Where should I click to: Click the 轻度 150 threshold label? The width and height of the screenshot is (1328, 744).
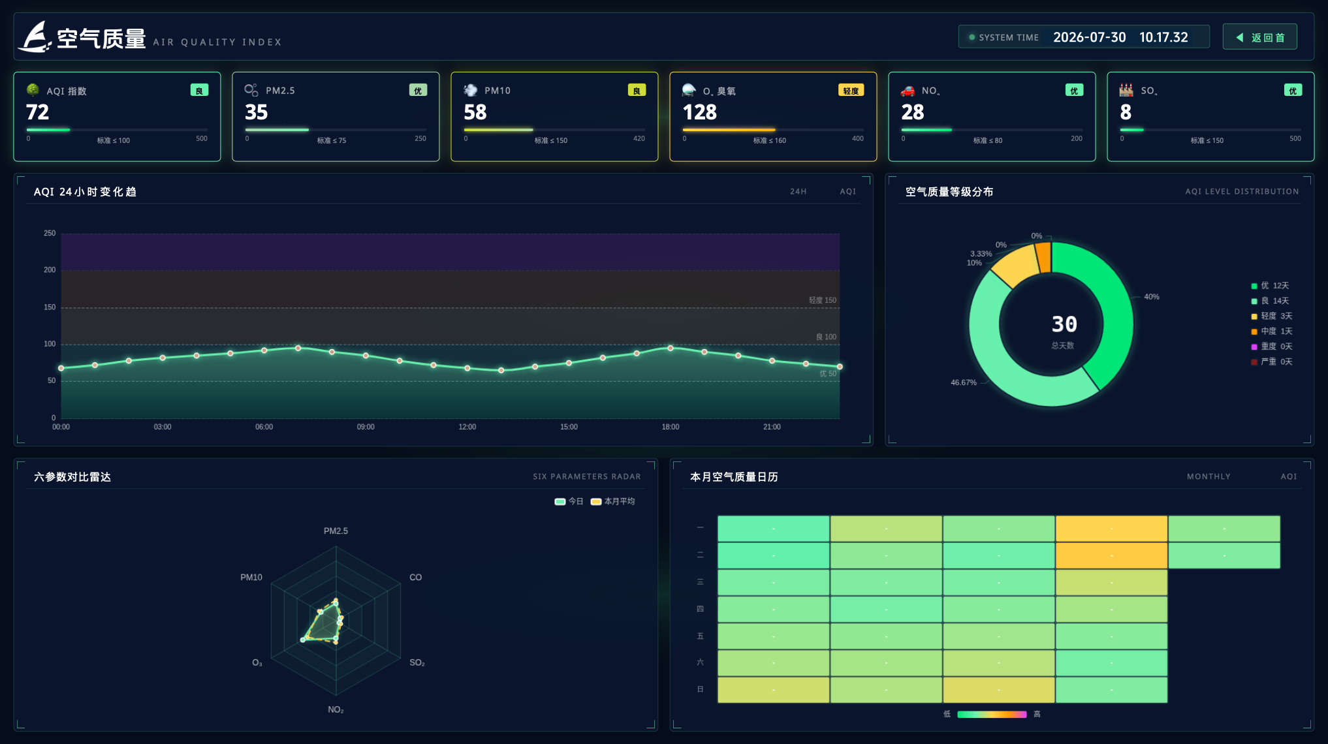point(823,300)
